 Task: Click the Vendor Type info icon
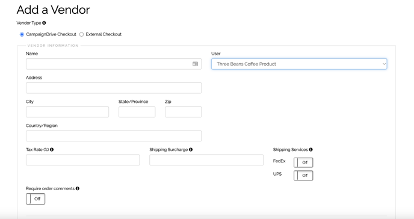pyautogui.click(x=44, y=23)
